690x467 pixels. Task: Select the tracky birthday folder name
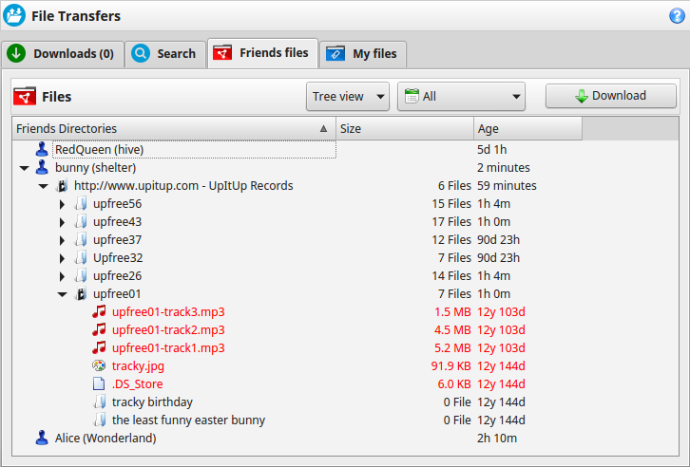coord(152,402)
